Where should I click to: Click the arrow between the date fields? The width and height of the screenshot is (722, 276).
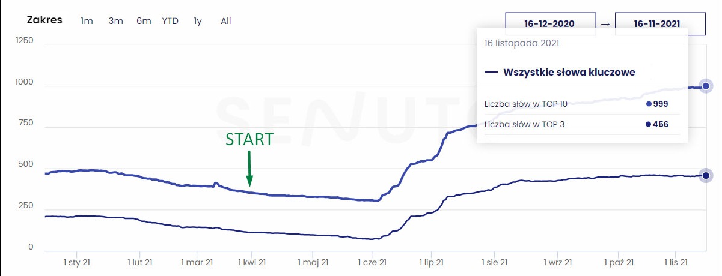coord(605,23)
